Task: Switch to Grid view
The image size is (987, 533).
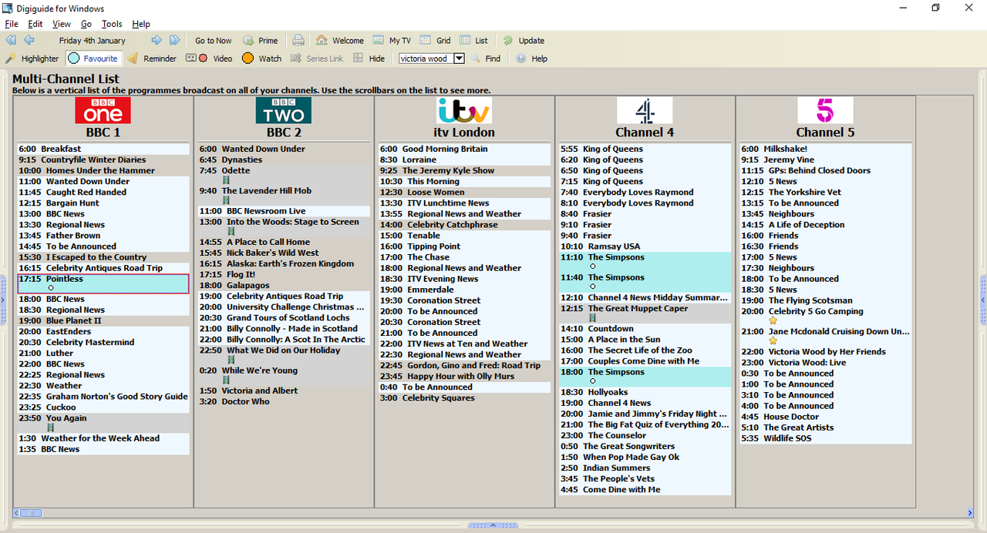Action: 436,41
